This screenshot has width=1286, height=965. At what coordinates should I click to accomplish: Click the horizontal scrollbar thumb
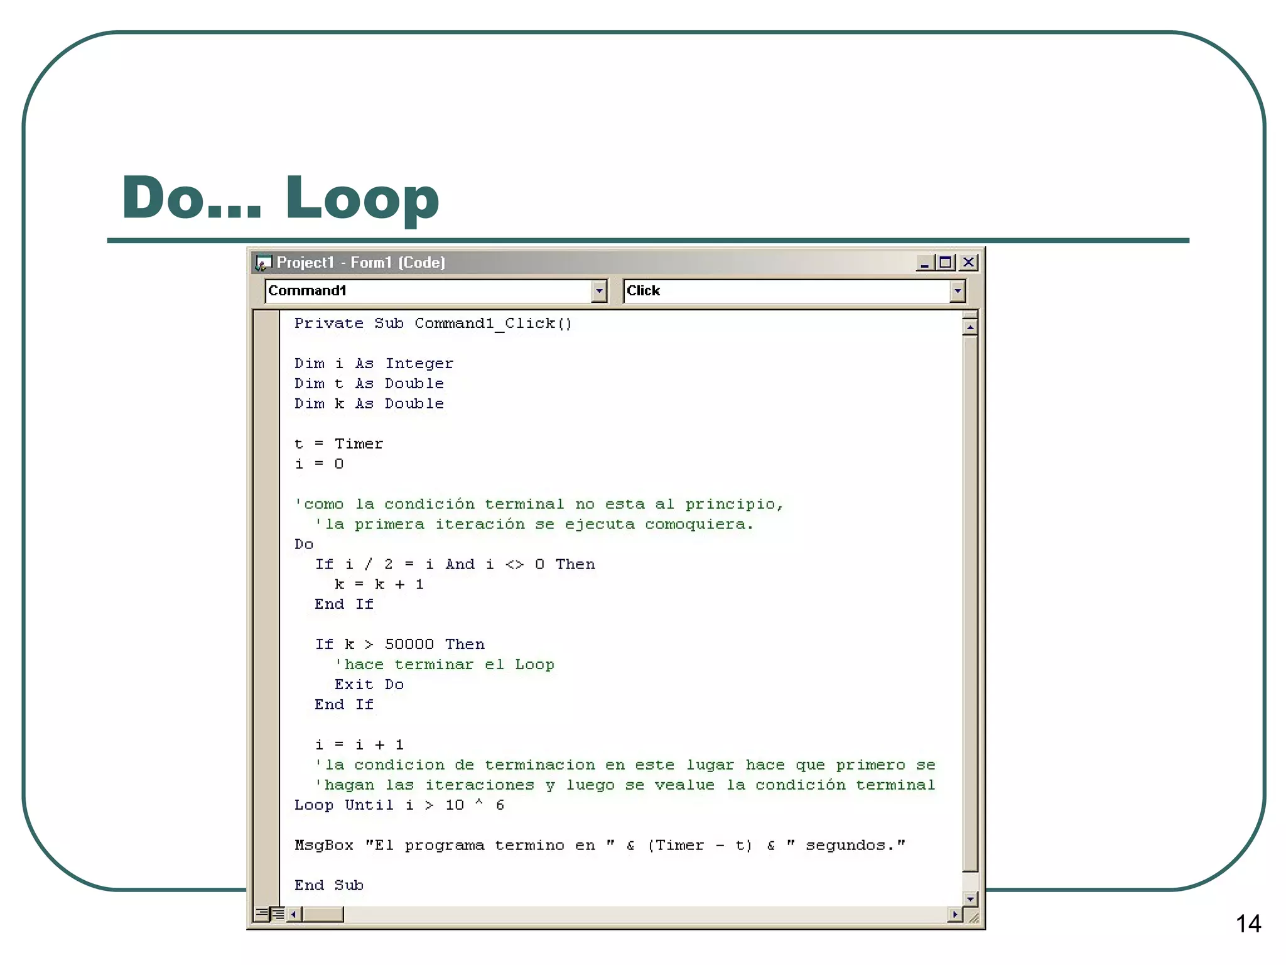click(x=323, y=914)
